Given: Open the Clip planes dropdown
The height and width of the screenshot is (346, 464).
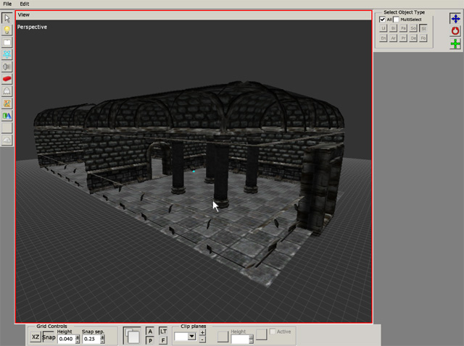Looking at the screenshot, I should tap(191, 337).
